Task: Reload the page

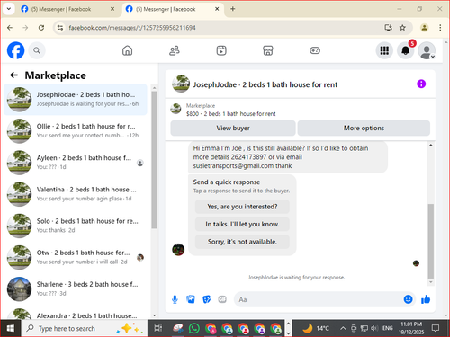Action: [x=41, y=28]
